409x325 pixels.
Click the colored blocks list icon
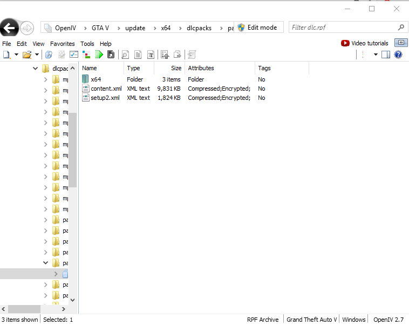(x=86, y=55)
